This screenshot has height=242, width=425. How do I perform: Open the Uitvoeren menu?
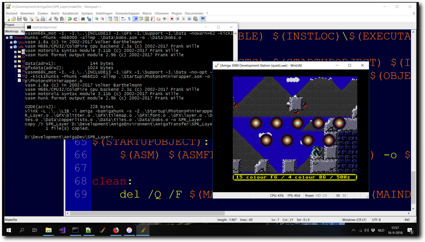(x=161, y=14)
